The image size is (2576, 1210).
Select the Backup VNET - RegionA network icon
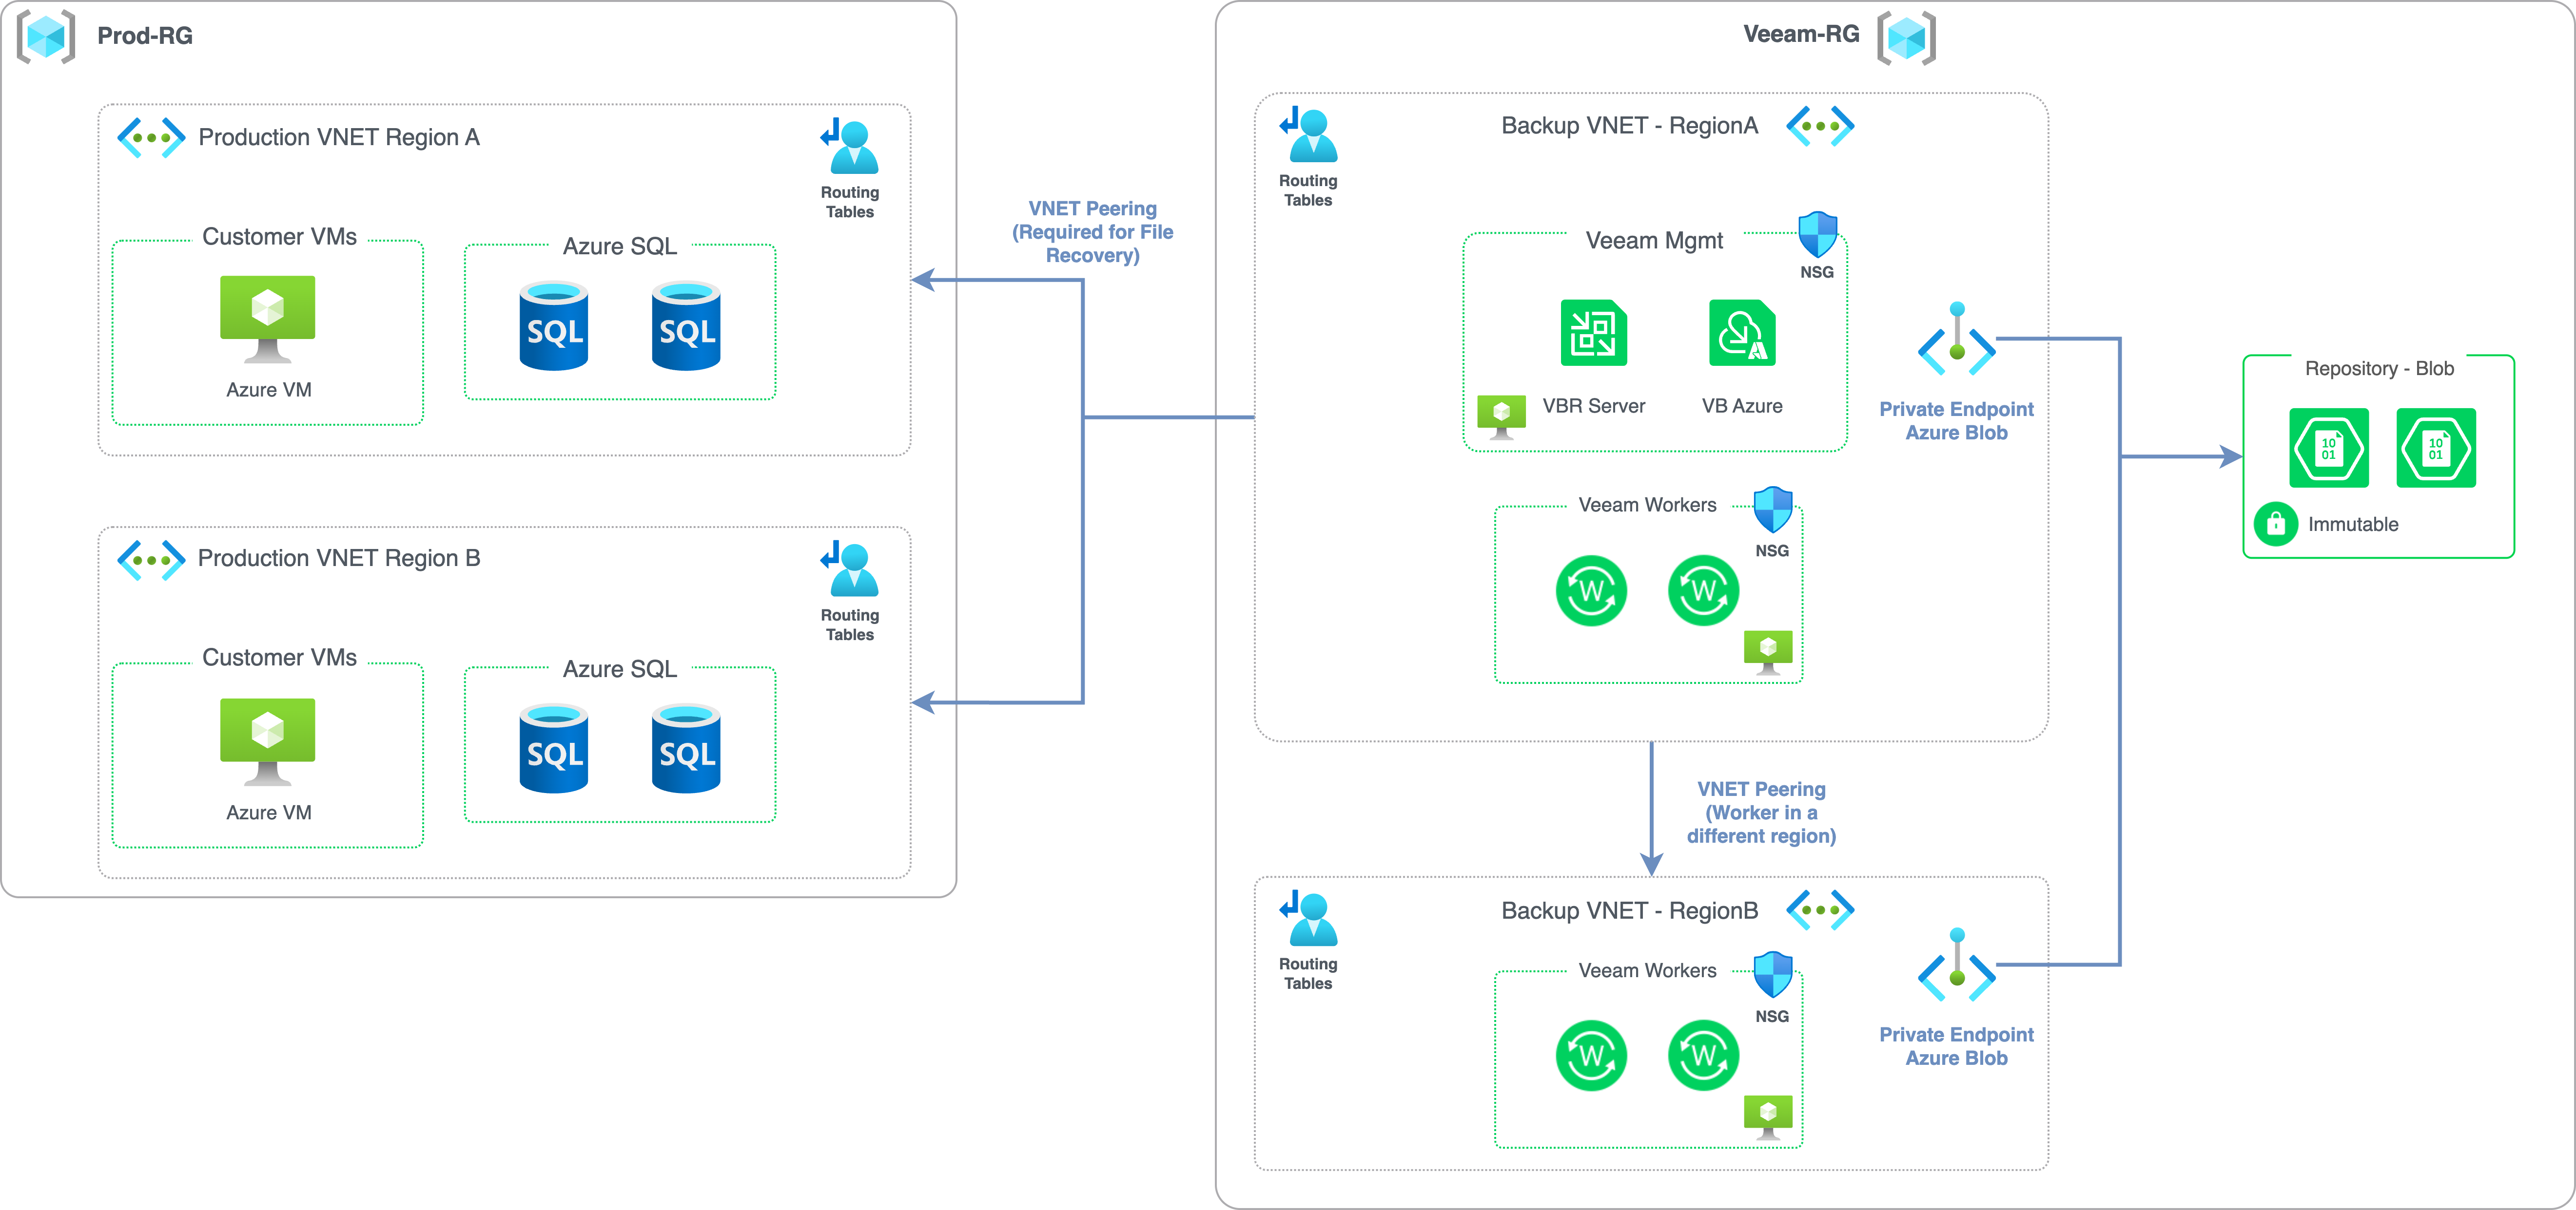[x=1820, y=126]
